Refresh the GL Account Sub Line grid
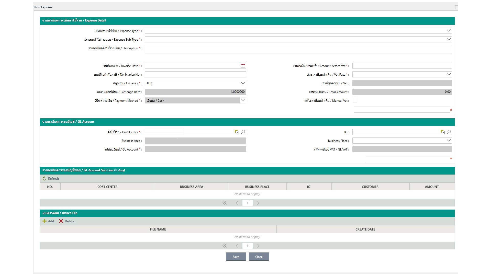Screen dimensions: 491x276 tap(51, 179)
